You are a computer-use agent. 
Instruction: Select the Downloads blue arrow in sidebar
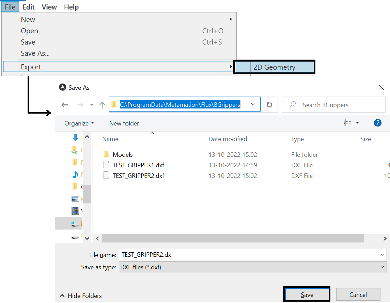point(75,138)
